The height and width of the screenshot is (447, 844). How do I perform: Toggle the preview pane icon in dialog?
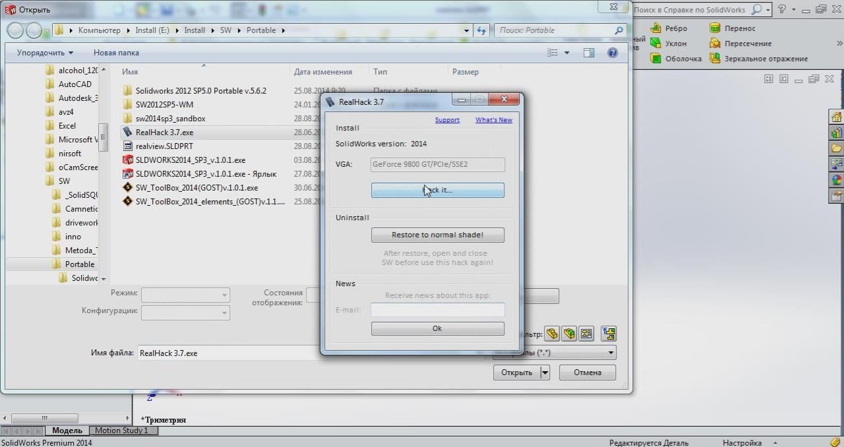[589, 53]
